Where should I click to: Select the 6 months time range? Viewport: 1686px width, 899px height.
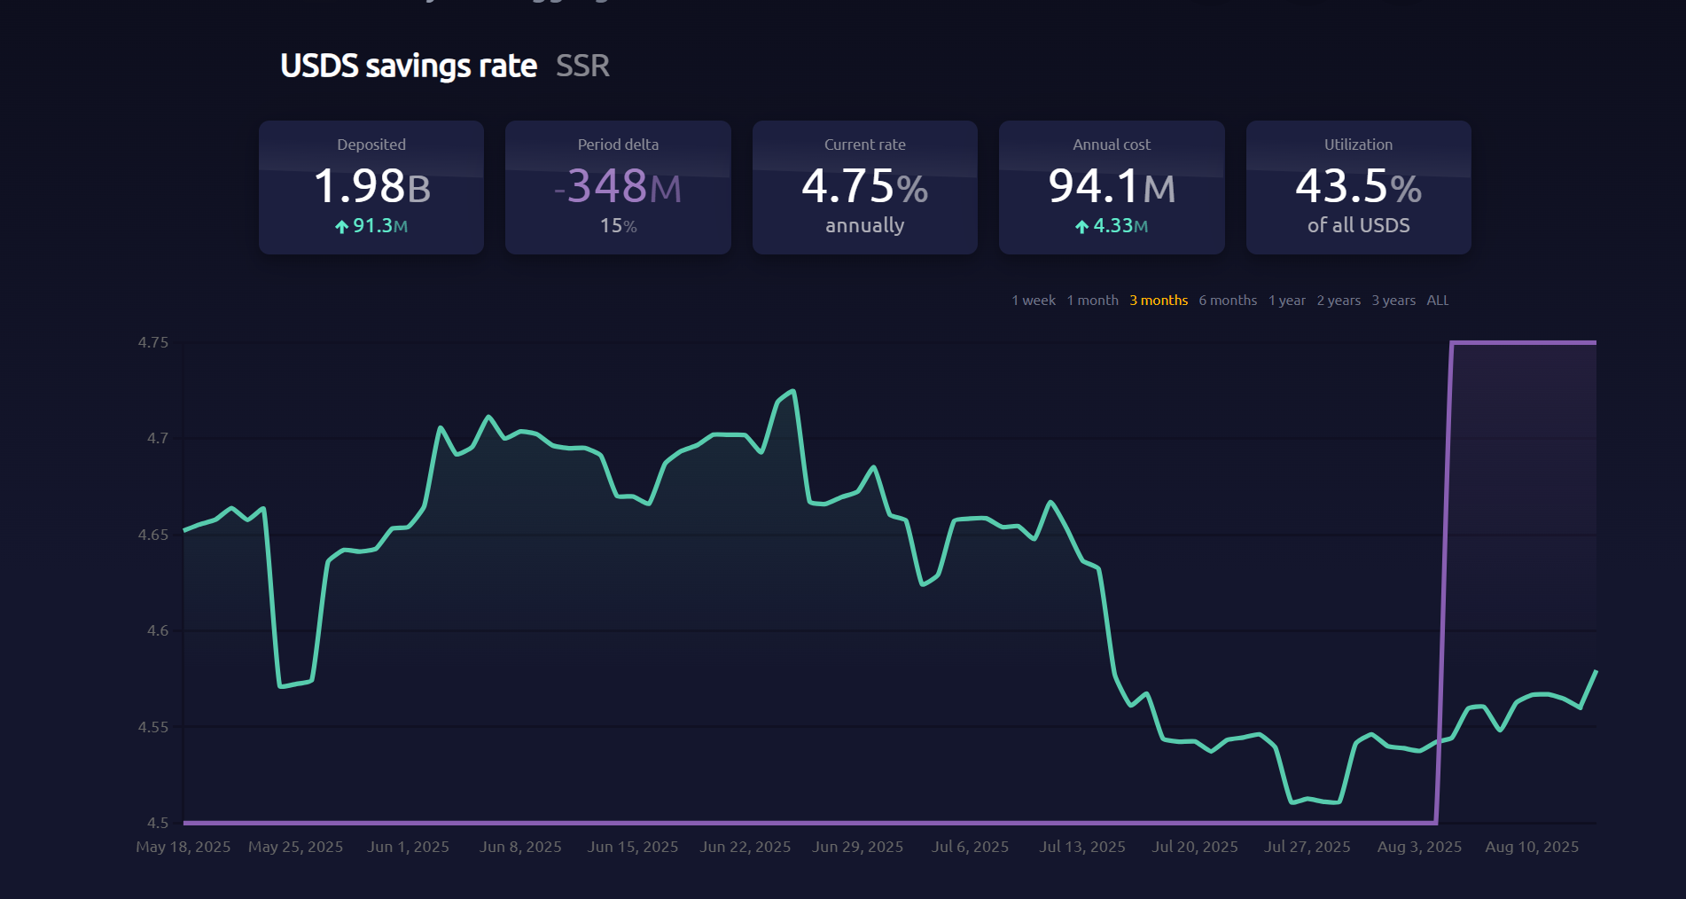[1228, 301]
